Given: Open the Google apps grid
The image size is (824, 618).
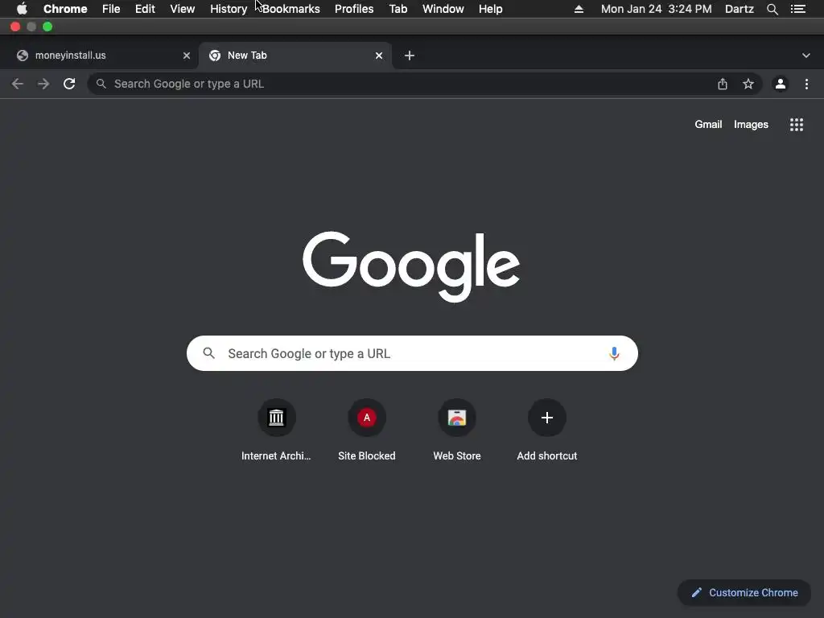Looking at the screenshot, I should click(797, 125).
